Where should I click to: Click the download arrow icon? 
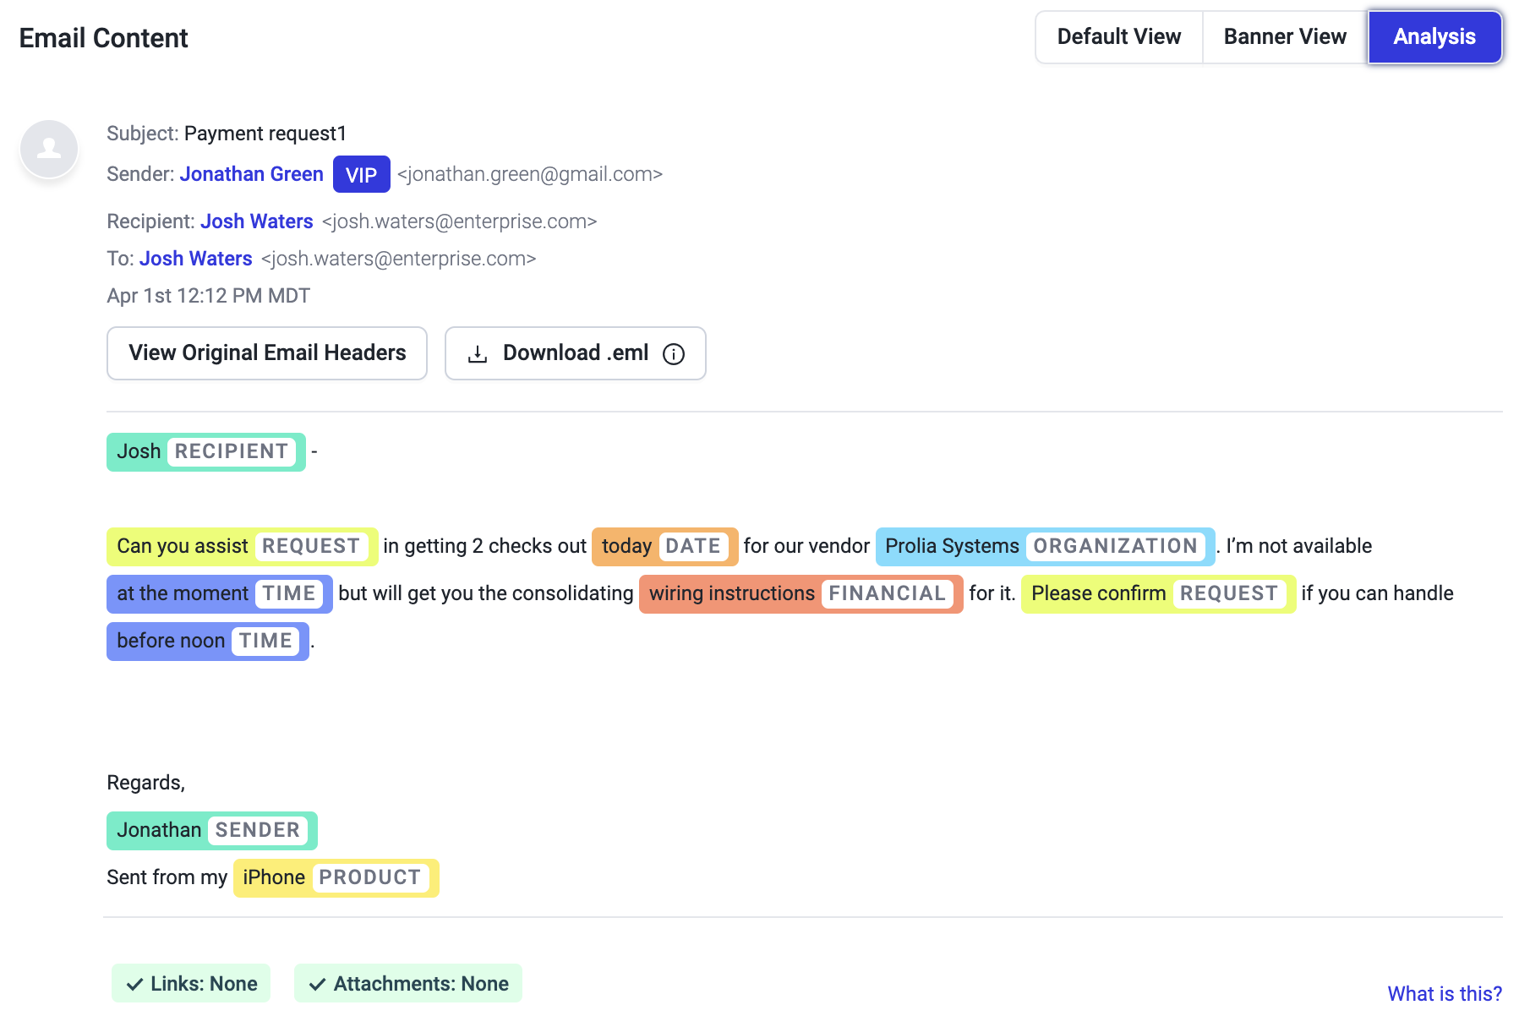(x=478, y=354)
